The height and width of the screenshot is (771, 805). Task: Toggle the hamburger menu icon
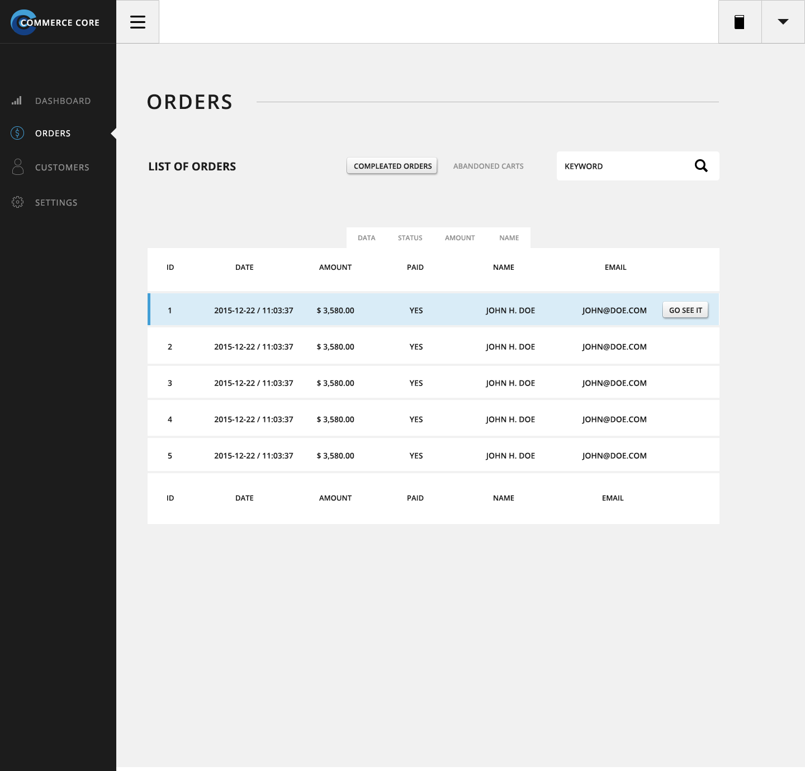click(x=138, y=22)
